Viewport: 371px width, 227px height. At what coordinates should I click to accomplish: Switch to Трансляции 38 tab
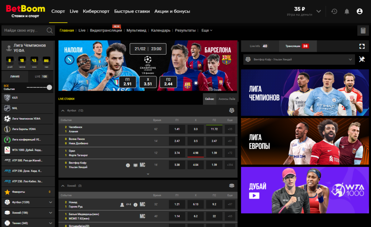point(297,46)
